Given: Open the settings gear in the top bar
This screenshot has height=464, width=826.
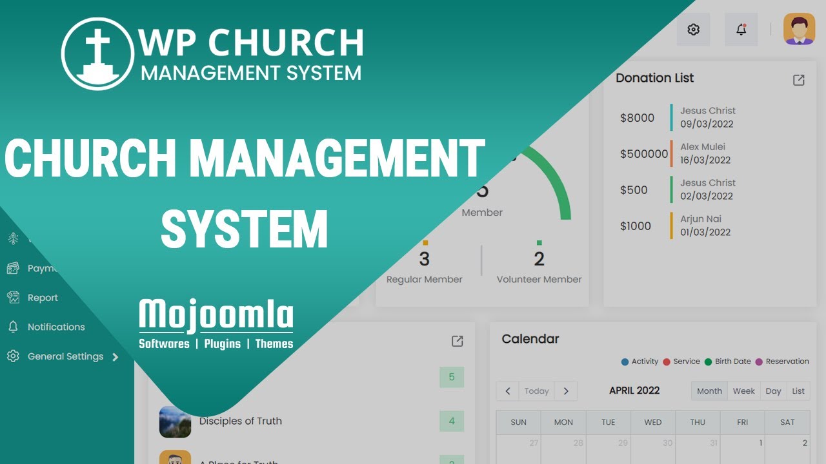Looking at the screenshot, I should click(694, 30).
